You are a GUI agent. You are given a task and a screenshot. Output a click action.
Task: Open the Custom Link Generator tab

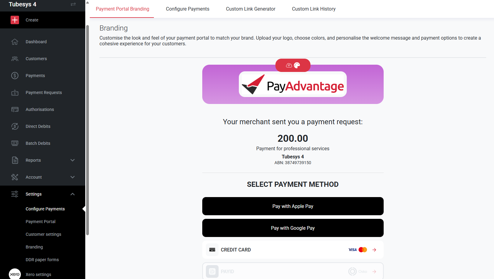click(x=251, y=9)
